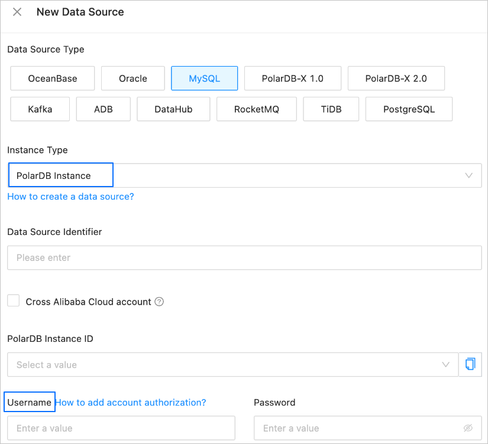Pick DataHub data source type
Image resolution: width=488 pixels, height=444 pixels.
click(173, 109)
